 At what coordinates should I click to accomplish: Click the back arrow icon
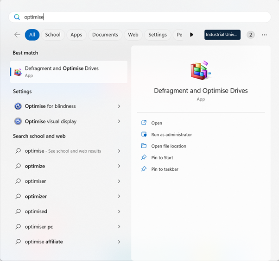pos(17,35)
